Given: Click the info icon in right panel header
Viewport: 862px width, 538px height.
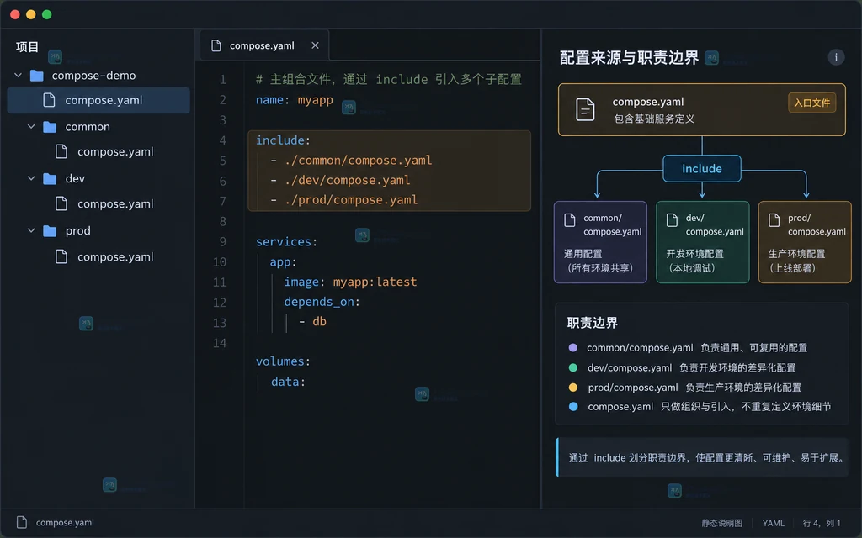Looking at the screenshot, I should pos(836,57).
